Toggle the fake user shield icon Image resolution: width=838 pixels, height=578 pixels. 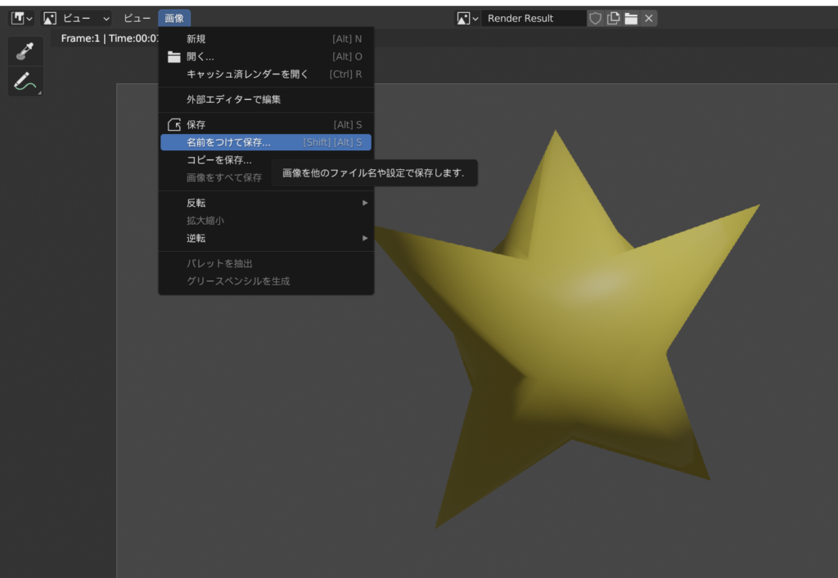pos(596,18)
